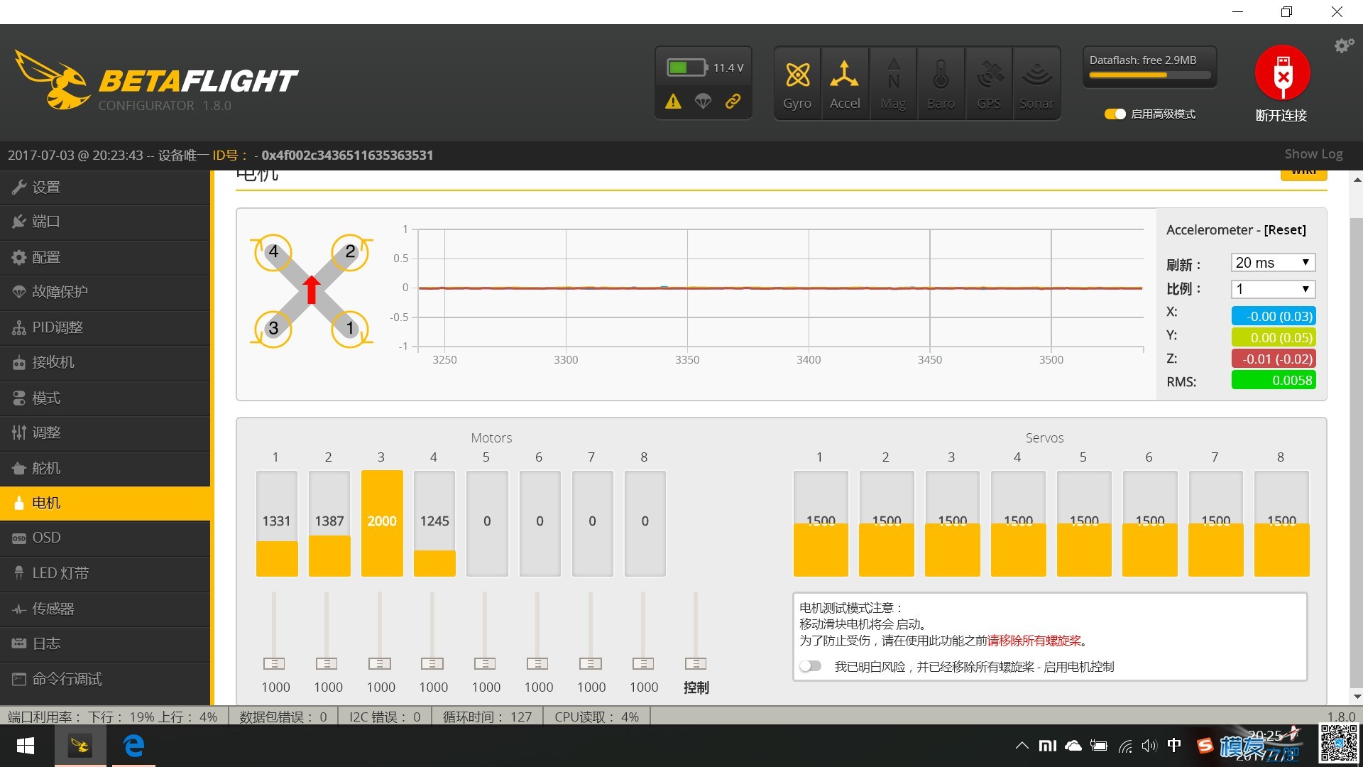Open the settings gear in top corner
The image size is (1363, 767).
(1344, 45)
